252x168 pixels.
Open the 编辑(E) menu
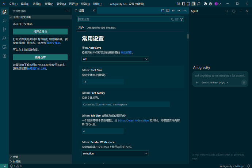click(x=25, y=4)
